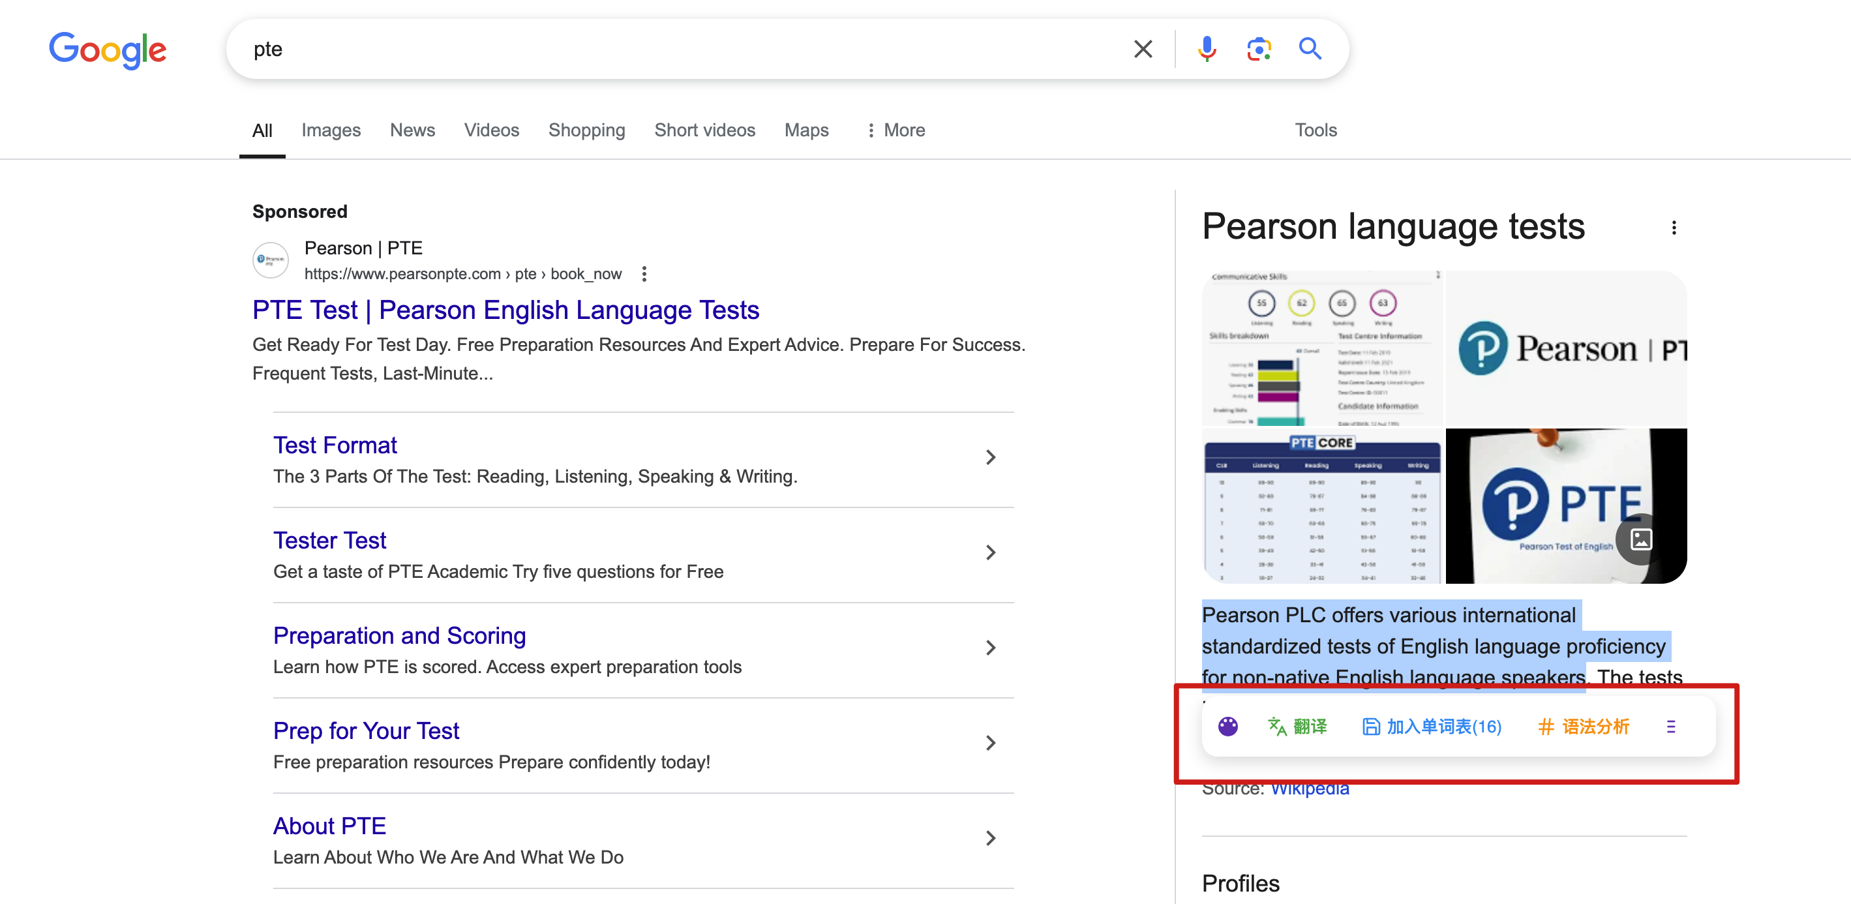Switch to News tab
The height and width of the screenshot is (904, 1851).
tap(412, 130)
